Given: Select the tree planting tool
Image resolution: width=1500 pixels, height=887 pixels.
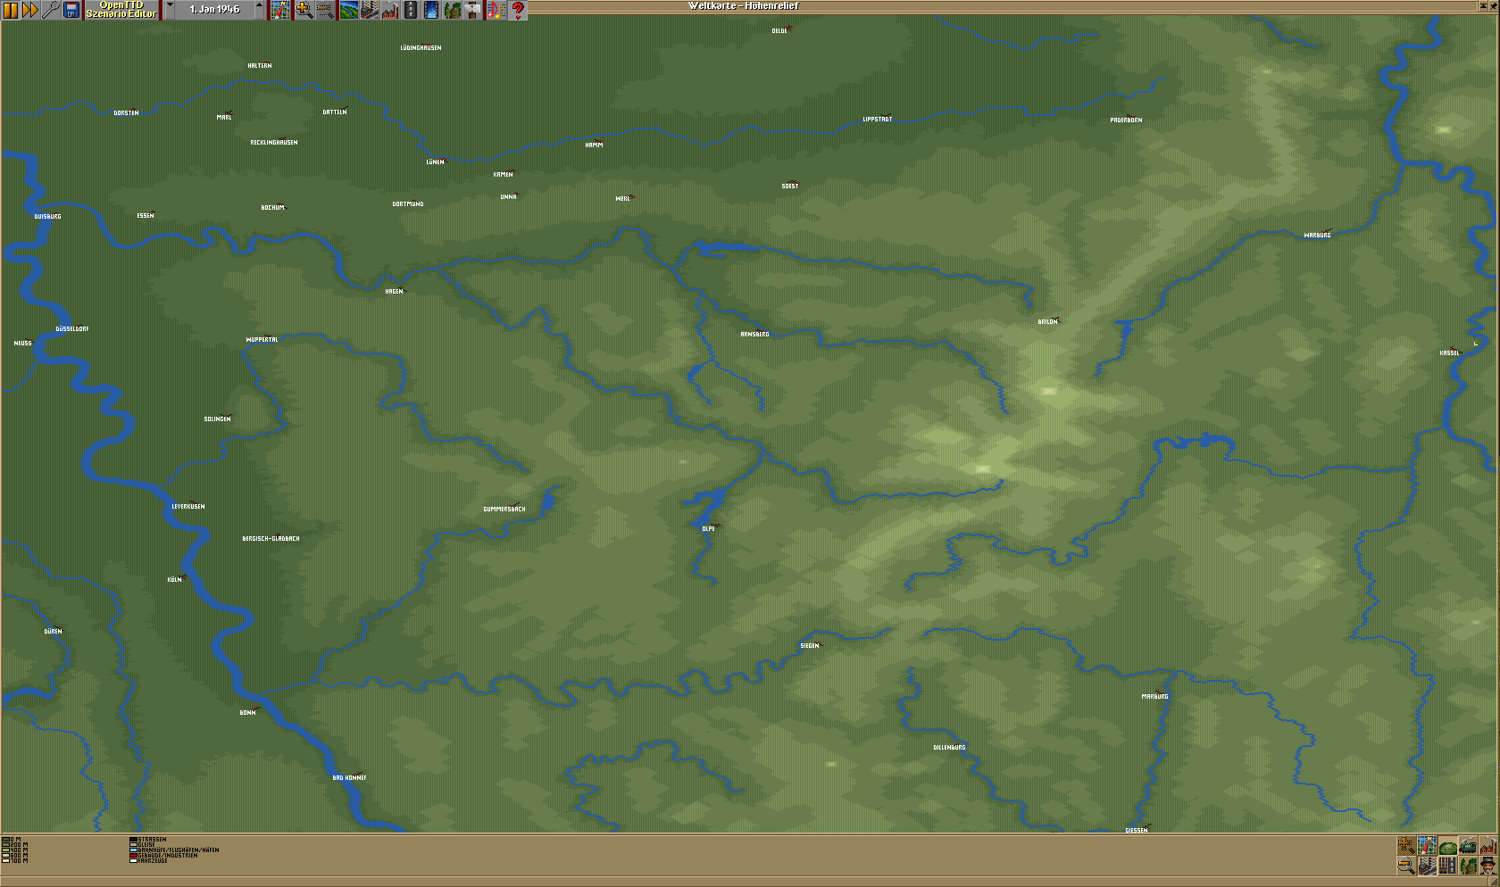Looking at the screenshot, I should coord(453,10).
